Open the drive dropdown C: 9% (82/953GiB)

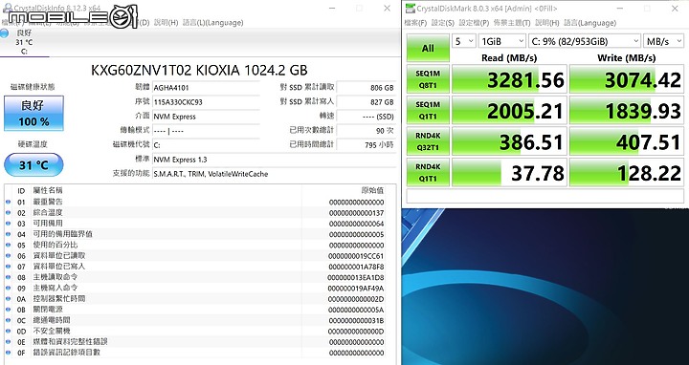[585, 41]
